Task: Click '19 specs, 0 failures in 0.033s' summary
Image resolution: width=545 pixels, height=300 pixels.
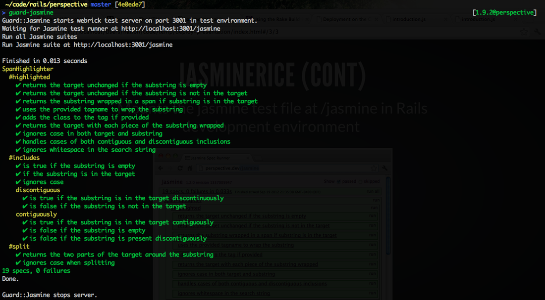Action: (x=197, y=191)
